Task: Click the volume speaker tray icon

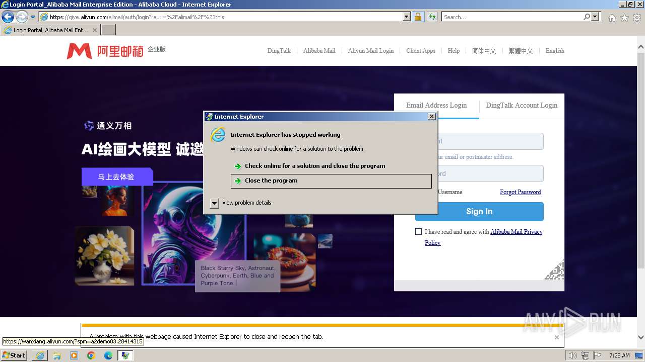Action: pyautogui.click(x=572, y=355)
